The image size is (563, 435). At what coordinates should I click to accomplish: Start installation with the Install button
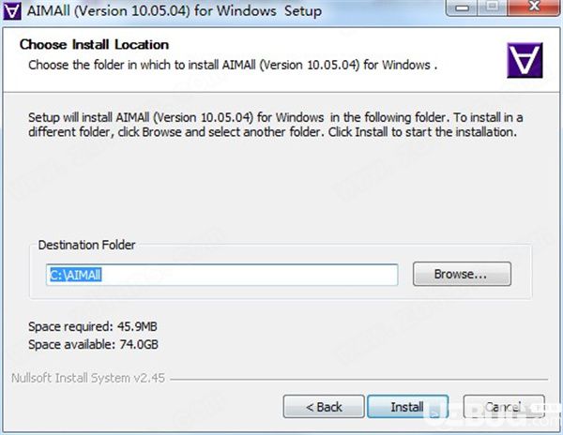(407, 407)
